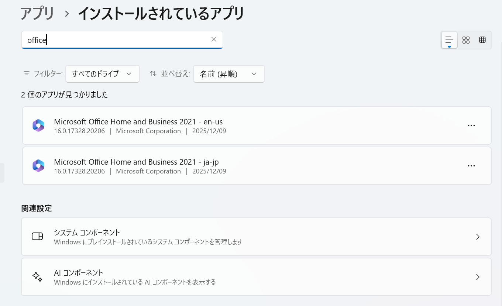
Task: Go back to アプリ breadcrumb
Action: [37, 14]
